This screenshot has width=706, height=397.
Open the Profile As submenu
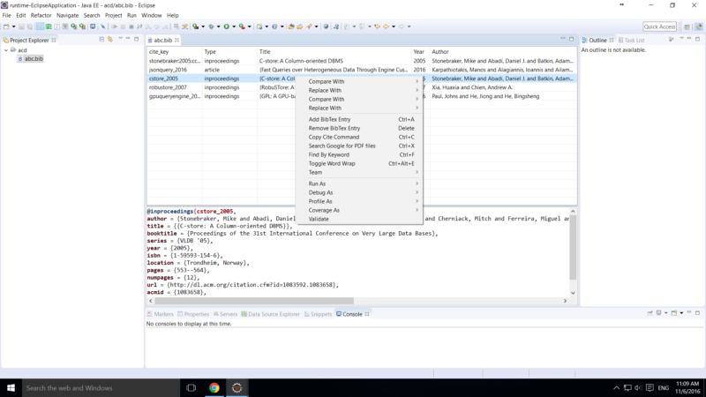[x=361, y=201]
